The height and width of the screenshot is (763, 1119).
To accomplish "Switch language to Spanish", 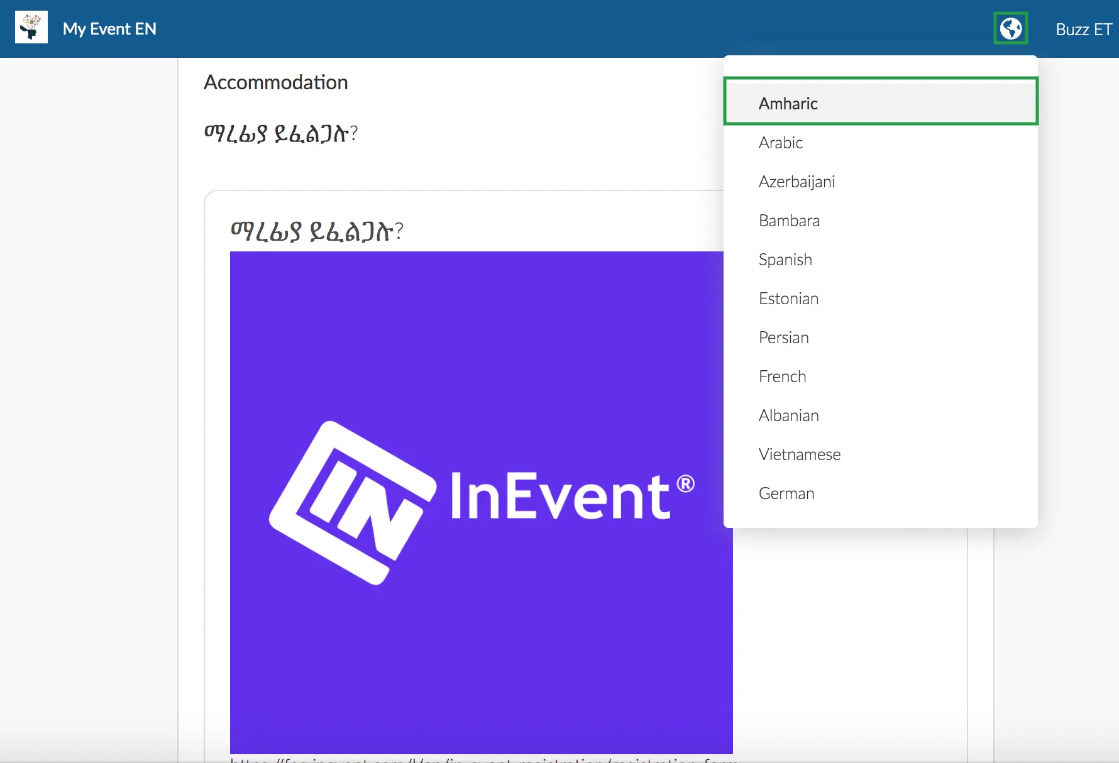I will coord(880,260).
